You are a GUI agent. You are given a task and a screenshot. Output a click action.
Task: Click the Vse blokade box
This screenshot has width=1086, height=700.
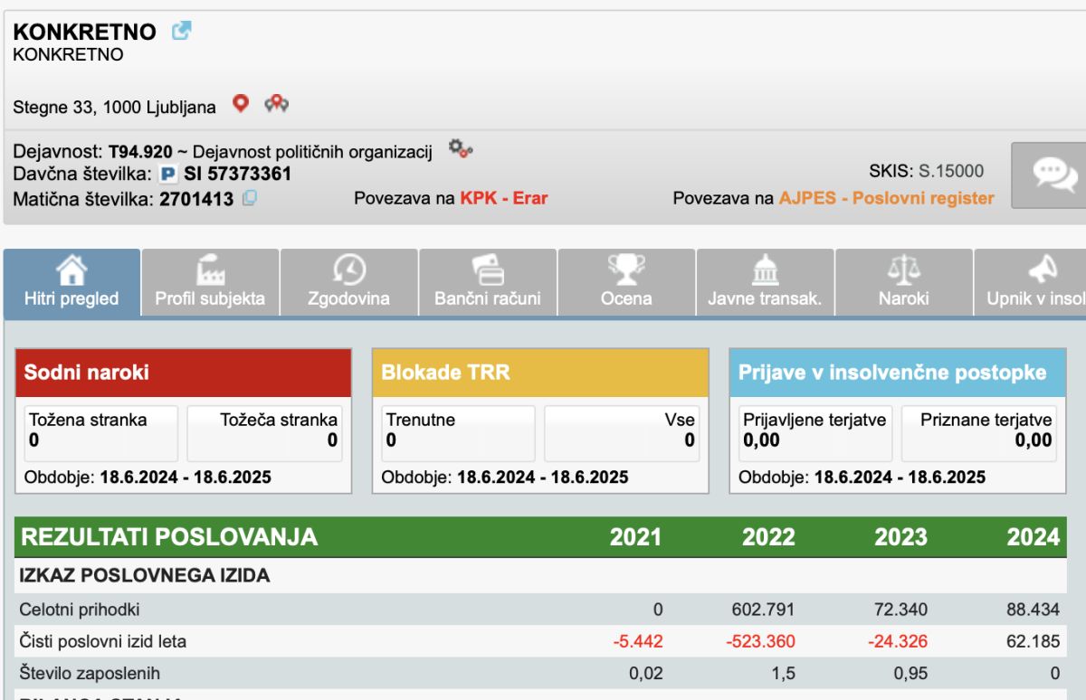(623, 433)
